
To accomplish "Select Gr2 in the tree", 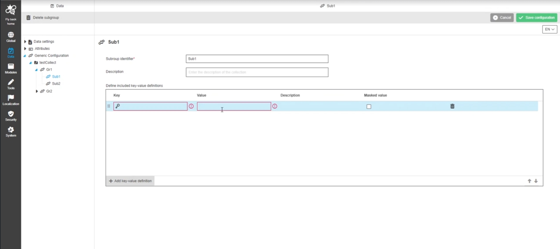I will [x=49, y=91].
